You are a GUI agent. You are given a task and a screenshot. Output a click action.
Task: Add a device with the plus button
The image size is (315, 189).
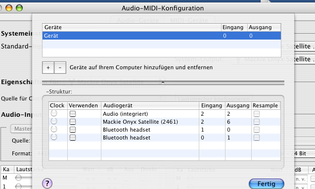(48, 68)
